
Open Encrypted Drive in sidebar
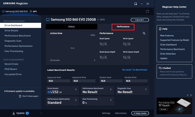tap(13, 74)
